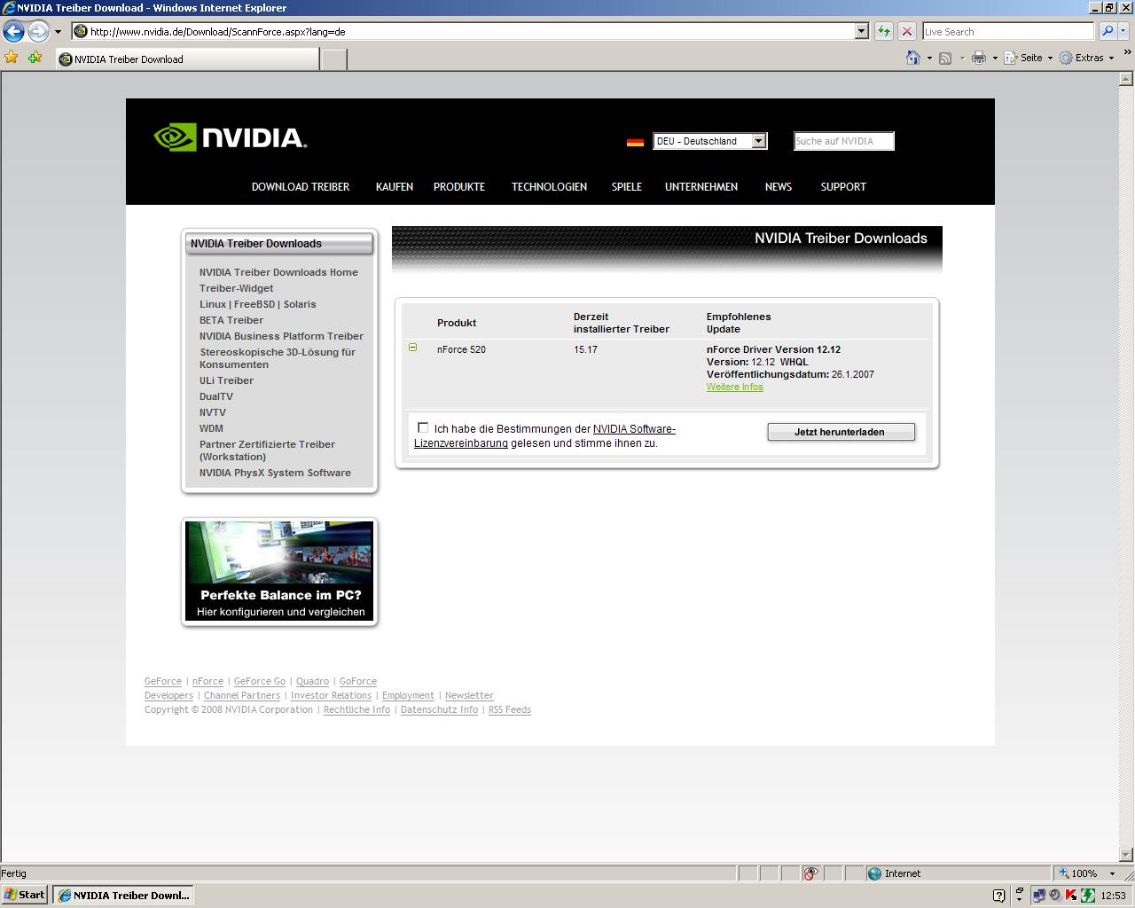Image resolution: width=1135 pixels, height=908 pixels.
Task: Open the Treiber-Widget sidebar link
Action: (x=236, y=288)
